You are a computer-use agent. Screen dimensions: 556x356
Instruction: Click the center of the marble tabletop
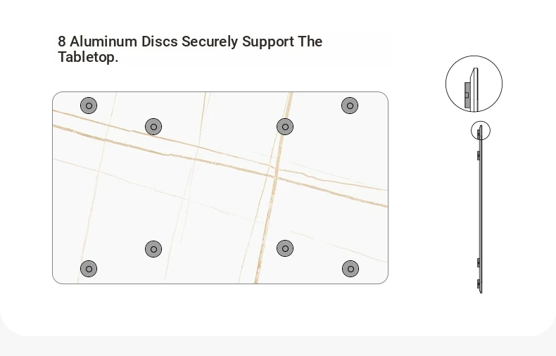[220, 188]
